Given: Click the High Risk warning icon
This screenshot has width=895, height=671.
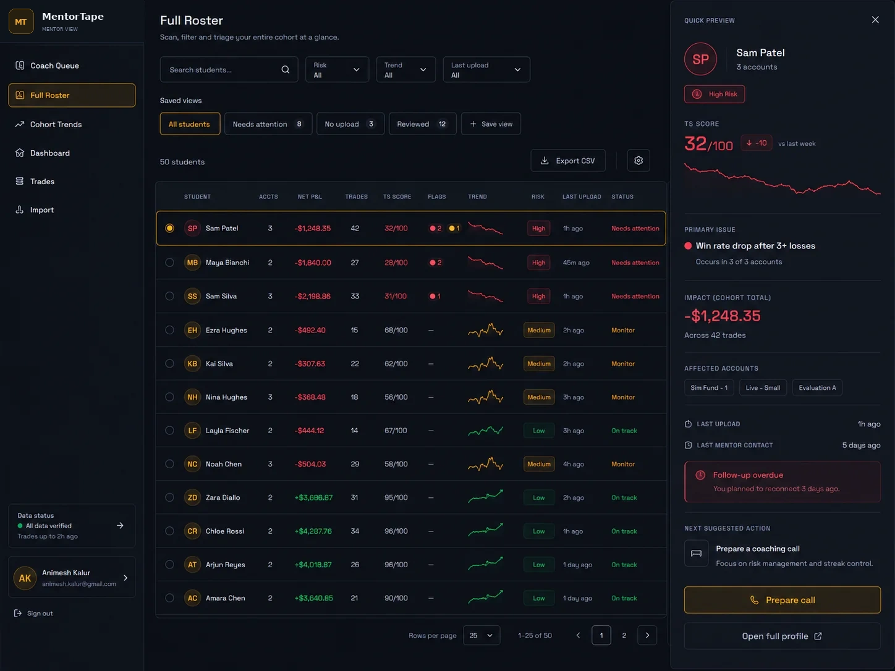Looking at the screenshot, I should (697, 94).
